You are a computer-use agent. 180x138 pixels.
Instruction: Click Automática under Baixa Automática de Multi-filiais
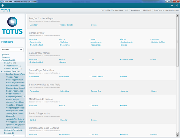64,91
